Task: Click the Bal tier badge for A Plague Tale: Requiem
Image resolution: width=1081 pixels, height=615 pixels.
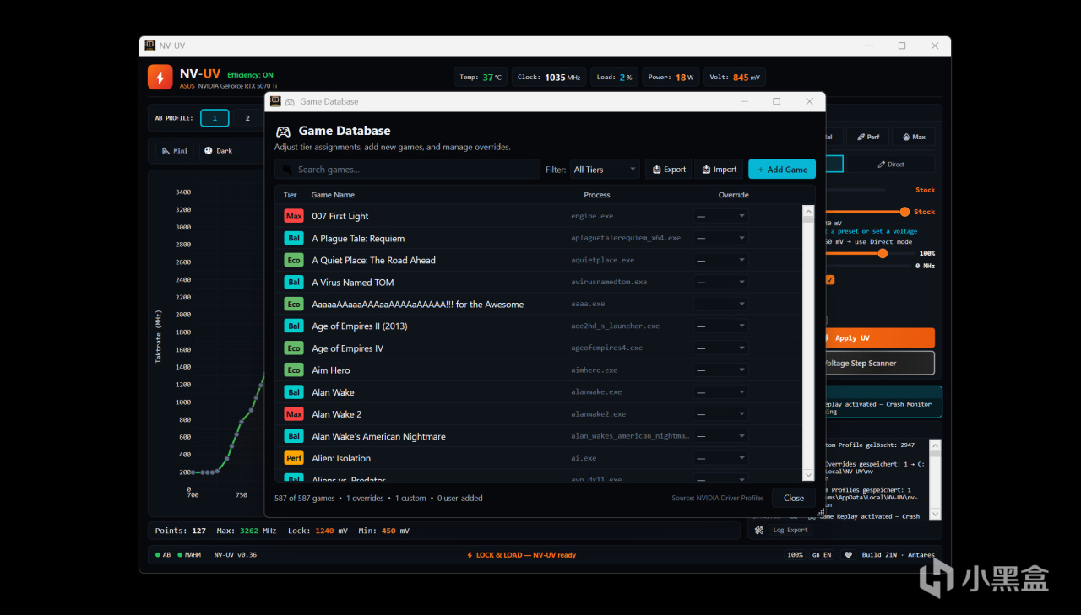Action: (x=294, y=238)
